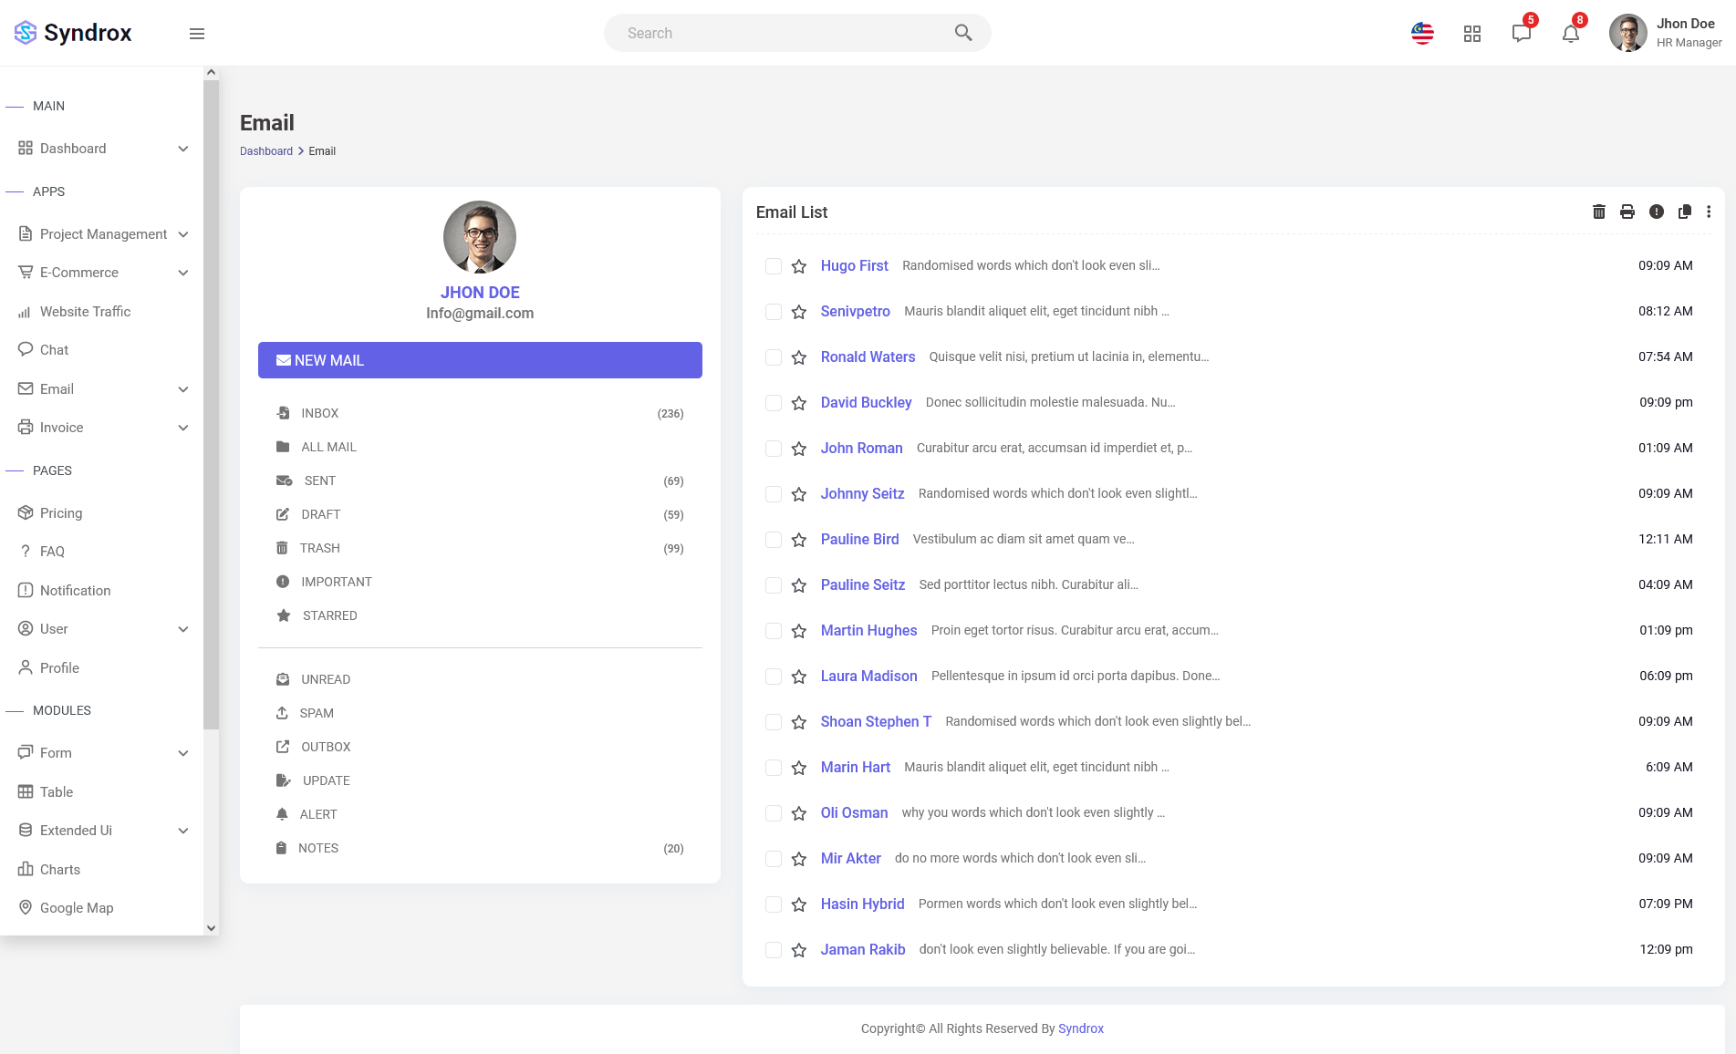Star the Ronald Waters email
Viewport: 1736px width, 1054px height.
tap(799, 357)
